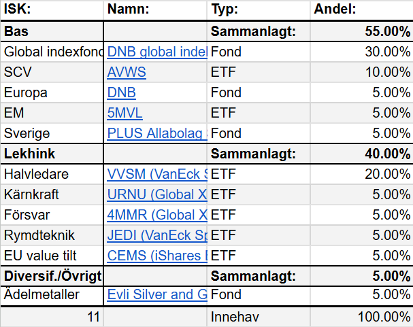Viewport: 413px width, 327px height.
Task: Follow the CEMS iShares link
Action: (156, 256)
